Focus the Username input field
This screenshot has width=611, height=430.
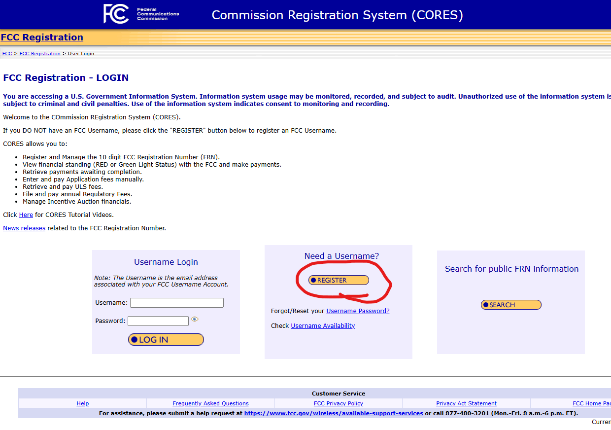pos(177,303)
